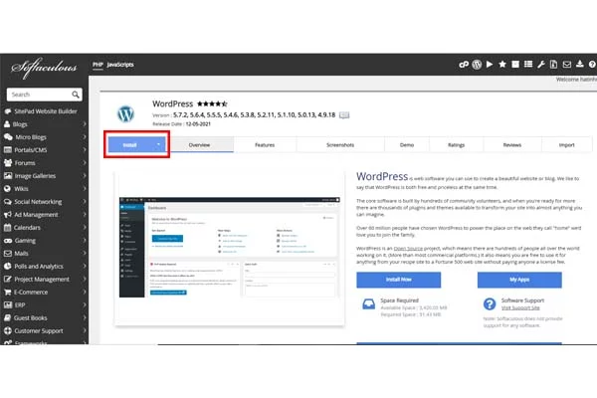Click the Image Galleries picture icon
597x398 pixels.
(x=8, y=175)
